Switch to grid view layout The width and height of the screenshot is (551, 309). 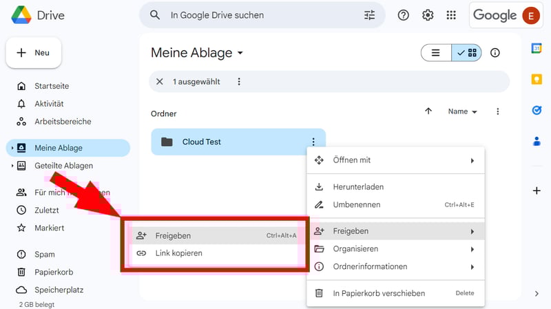pyautogui.click(x=467, y=53)
